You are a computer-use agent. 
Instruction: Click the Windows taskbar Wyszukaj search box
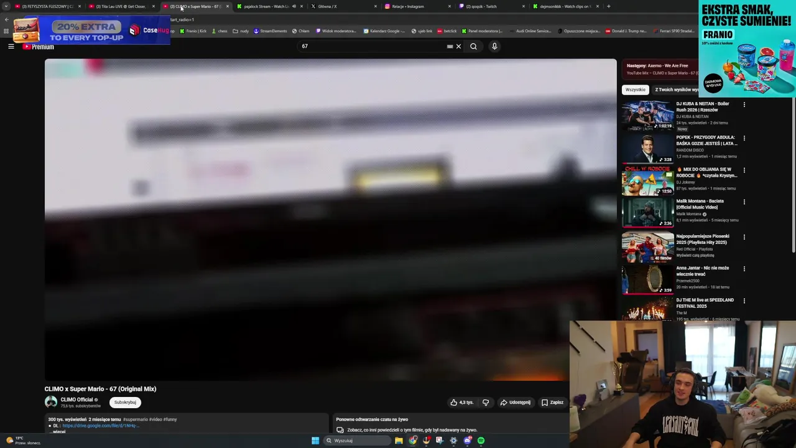[356, 441]
